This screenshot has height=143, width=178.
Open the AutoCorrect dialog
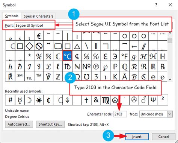pyautogui.click(x=19, y=124)
